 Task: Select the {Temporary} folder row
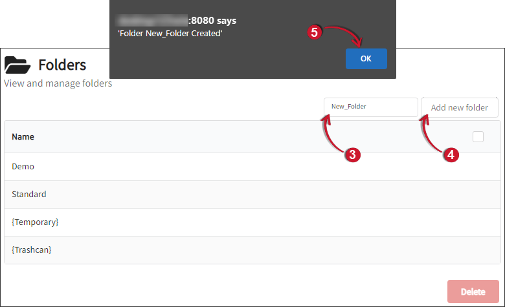click(x=252, y=222)
